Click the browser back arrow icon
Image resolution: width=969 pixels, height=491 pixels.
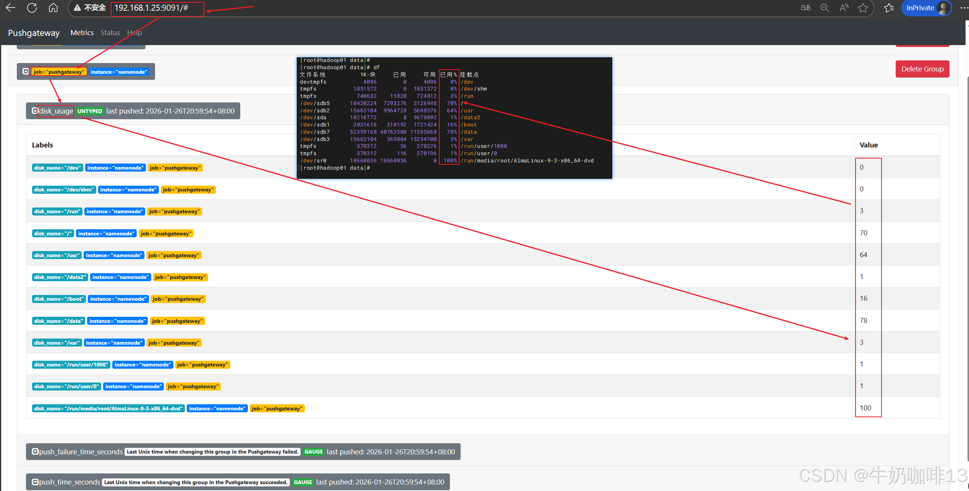click(10, 8)
